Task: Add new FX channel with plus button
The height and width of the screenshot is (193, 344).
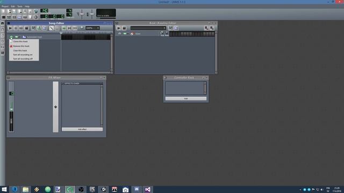Action: tap(55, 107)
